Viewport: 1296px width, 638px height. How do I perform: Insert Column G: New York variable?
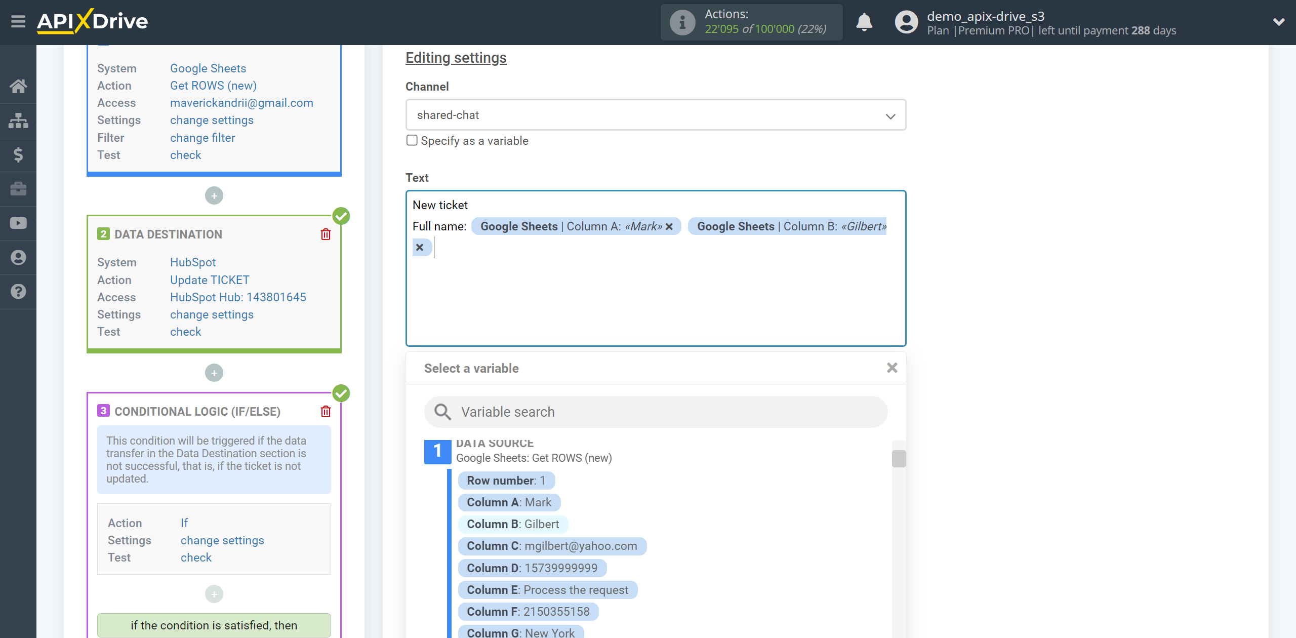tap(521, 632)
